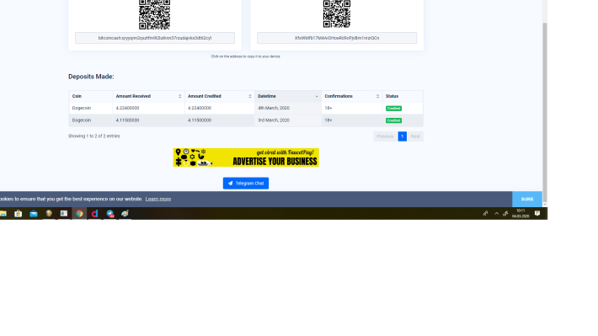Click the right-hand wallet QR code
Screen dimensions: 598x336
337,13
